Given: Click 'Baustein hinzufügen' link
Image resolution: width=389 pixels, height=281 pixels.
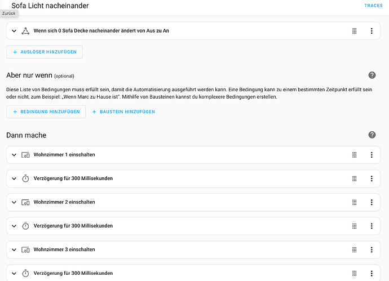Looking at the screenshot, I should point(123,111).
